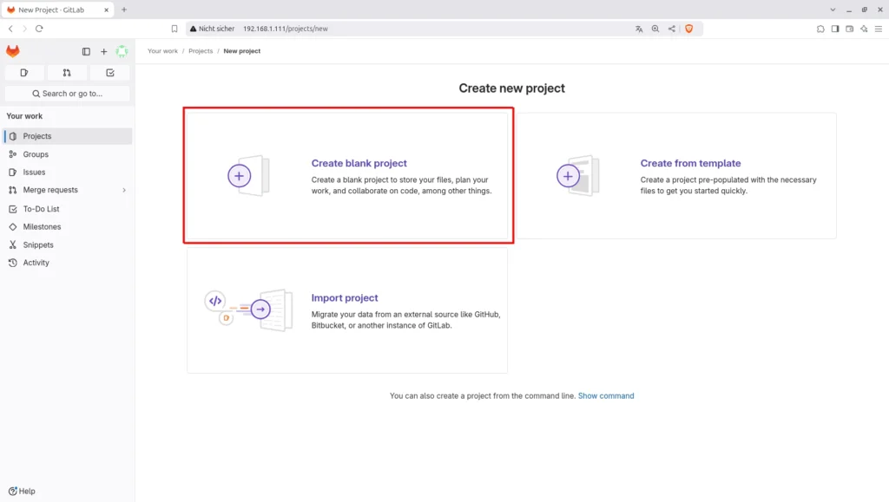Expand the Merge requests sidebar chevron

click(x=124, y=190)
